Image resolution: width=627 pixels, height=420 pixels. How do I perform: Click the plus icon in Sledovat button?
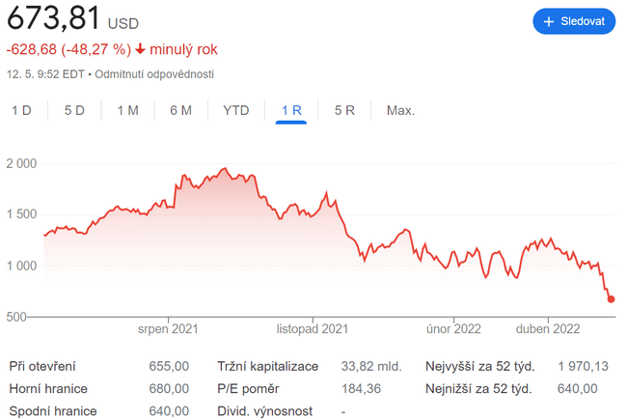tap(549, 20)
